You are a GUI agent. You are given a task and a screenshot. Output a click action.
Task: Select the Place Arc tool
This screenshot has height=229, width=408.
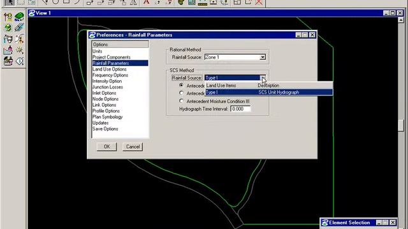[77, 3]
